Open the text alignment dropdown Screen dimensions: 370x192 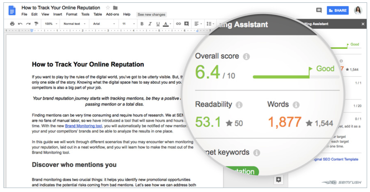click(198, 24)
